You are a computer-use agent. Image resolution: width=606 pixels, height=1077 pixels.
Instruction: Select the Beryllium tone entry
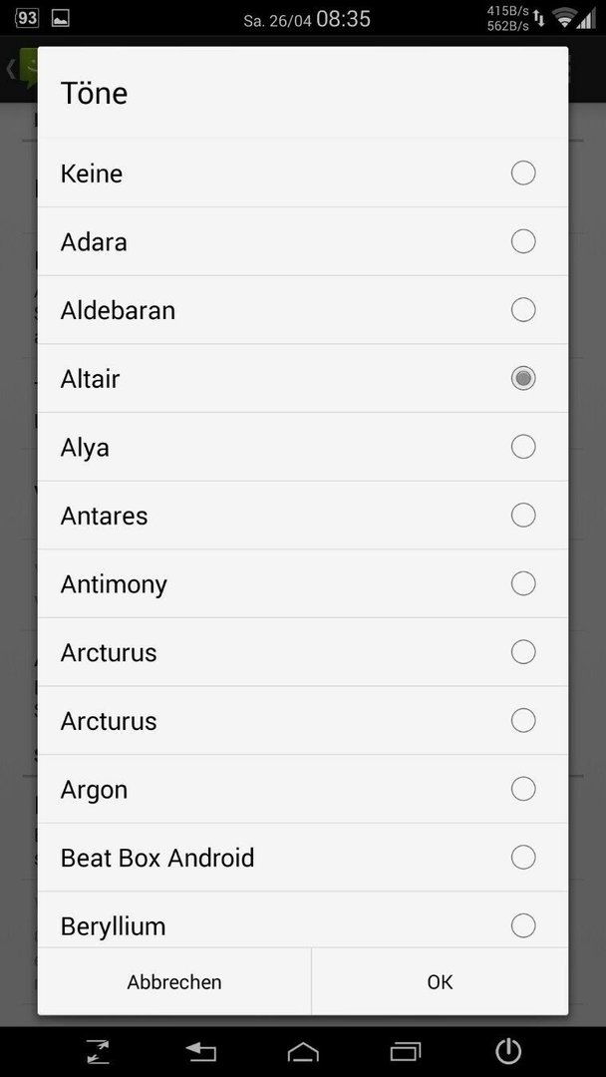click(303, 920)
